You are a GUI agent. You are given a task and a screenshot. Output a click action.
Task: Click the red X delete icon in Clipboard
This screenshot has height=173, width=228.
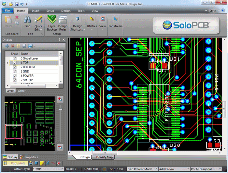pos(17,17)
